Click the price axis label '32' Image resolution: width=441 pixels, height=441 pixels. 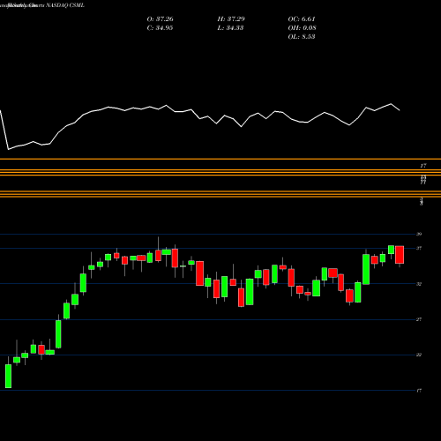[x=419, y=284]
